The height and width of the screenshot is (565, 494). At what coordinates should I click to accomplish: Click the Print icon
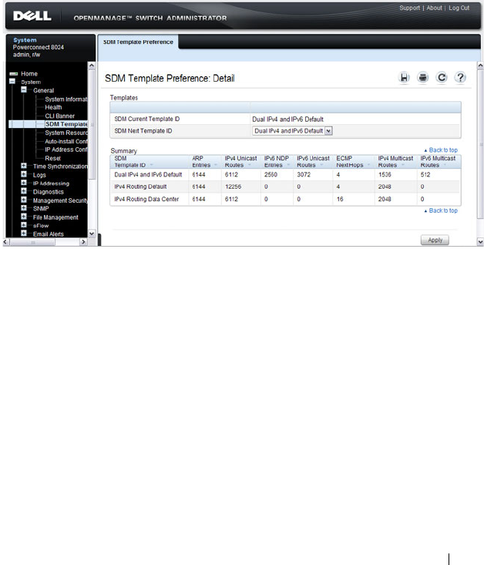[422, 78]
